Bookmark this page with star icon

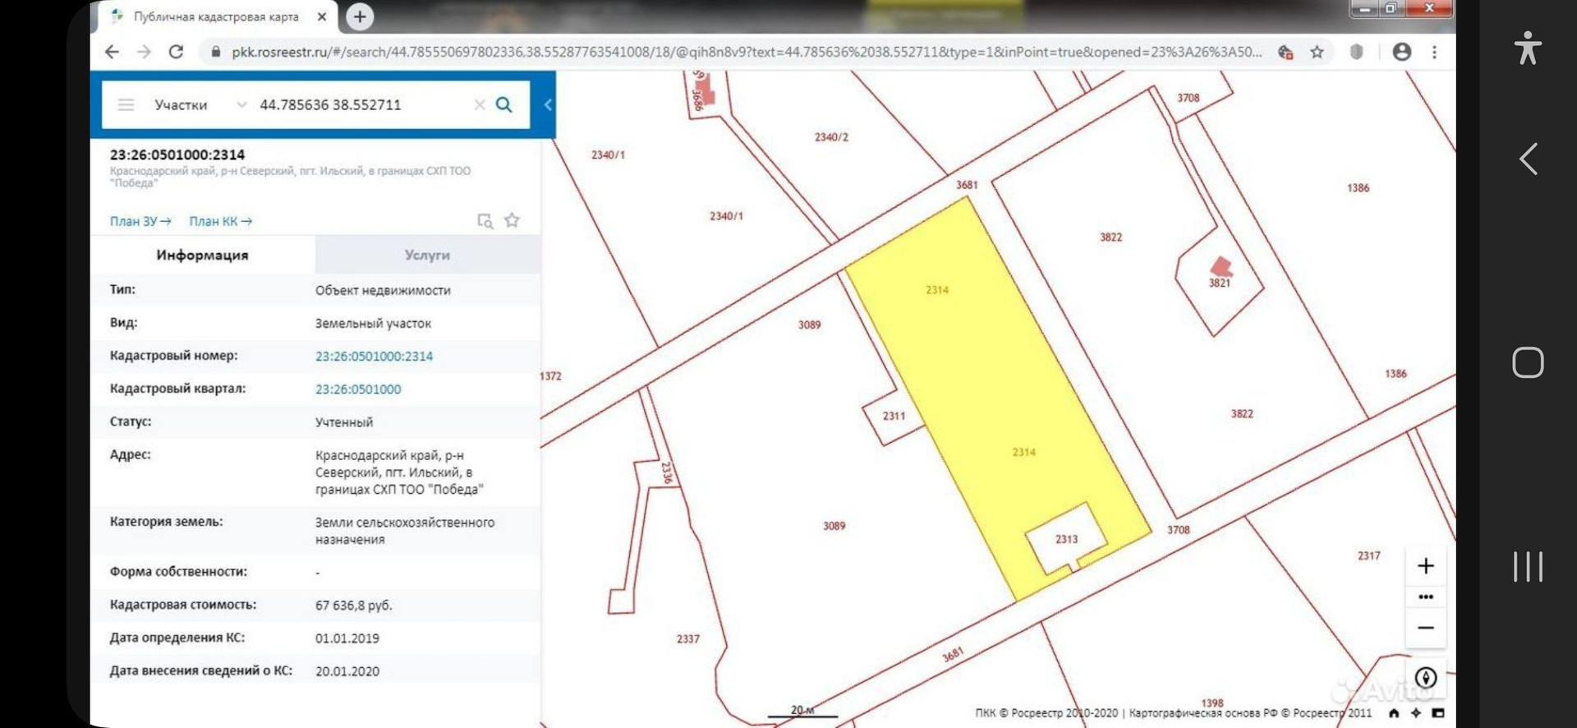(1317, 52)
